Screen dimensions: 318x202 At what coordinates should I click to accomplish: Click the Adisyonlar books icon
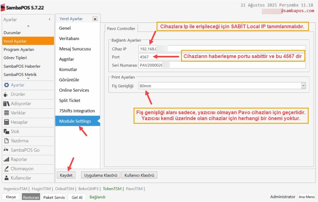pos(6,104)
